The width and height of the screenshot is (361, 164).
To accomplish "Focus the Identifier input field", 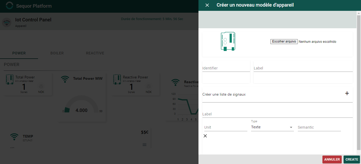I will (226, 68).
